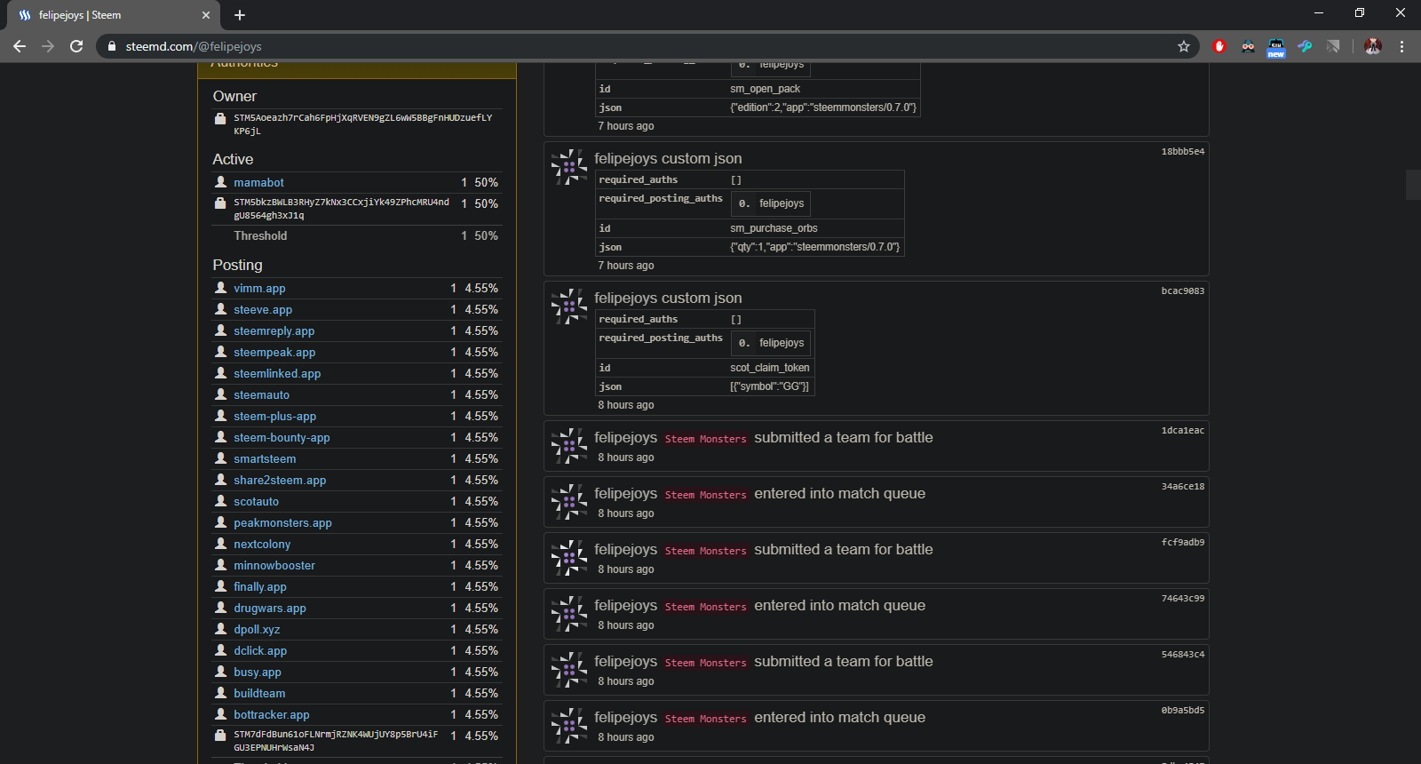Open the steemreply.app account link
Viewport: 1421px width, 764px height.
(274, 331)
